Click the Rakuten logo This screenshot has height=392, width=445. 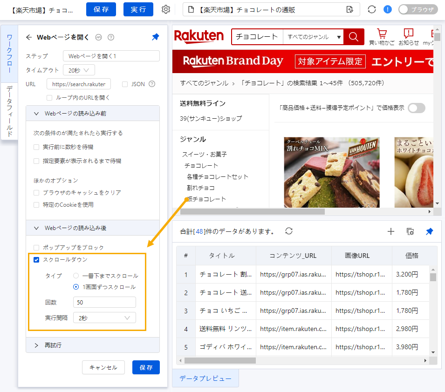pos(199,36)
